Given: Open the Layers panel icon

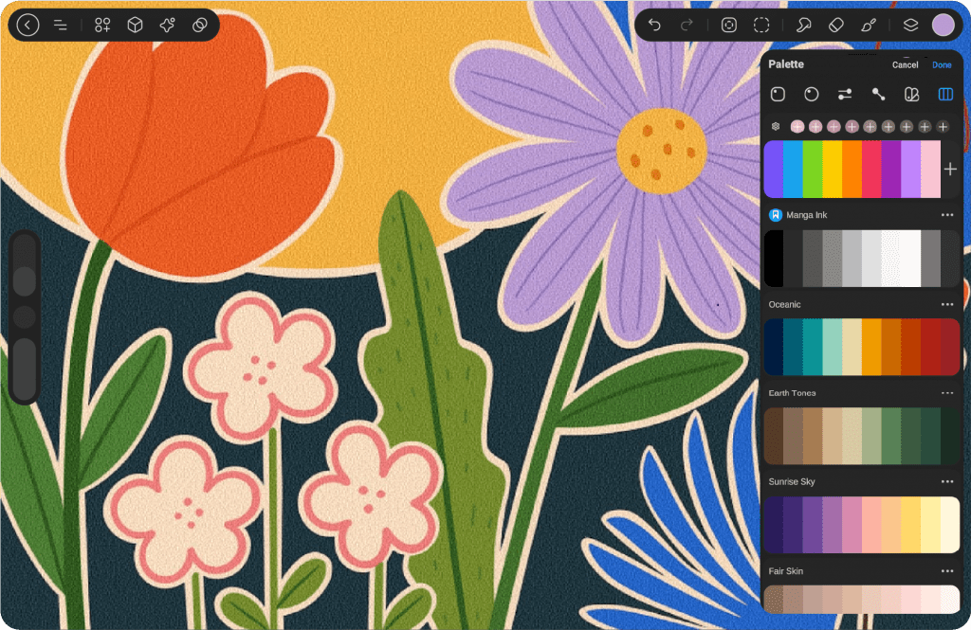Looking at the screenshot, I should point(910,26).
